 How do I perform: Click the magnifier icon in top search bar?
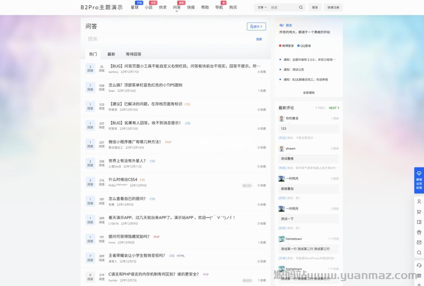301,7
